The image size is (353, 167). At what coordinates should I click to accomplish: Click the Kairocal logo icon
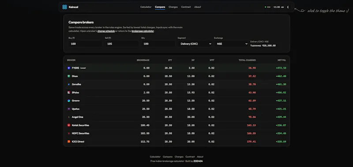pos(64,7)
